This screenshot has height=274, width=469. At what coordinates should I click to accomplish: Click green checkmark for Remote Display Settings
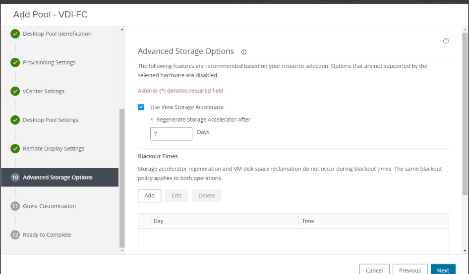[x=15, y=149]
